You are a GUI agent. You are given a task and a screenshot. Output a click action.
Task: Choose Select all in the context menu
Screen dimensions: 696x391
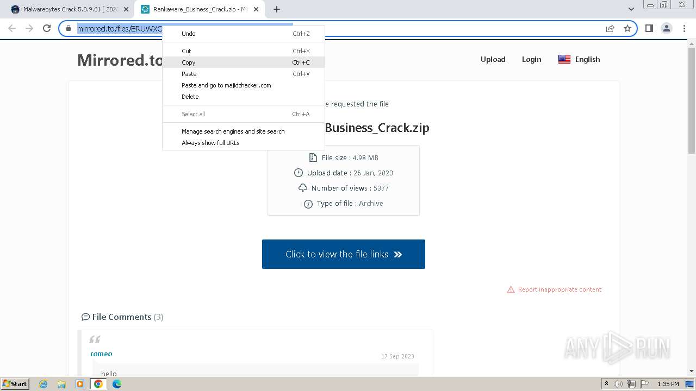(244, 114)
